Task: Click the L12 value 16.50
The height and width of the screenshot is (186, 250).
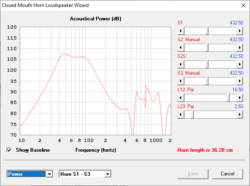Action: [237, 90]
